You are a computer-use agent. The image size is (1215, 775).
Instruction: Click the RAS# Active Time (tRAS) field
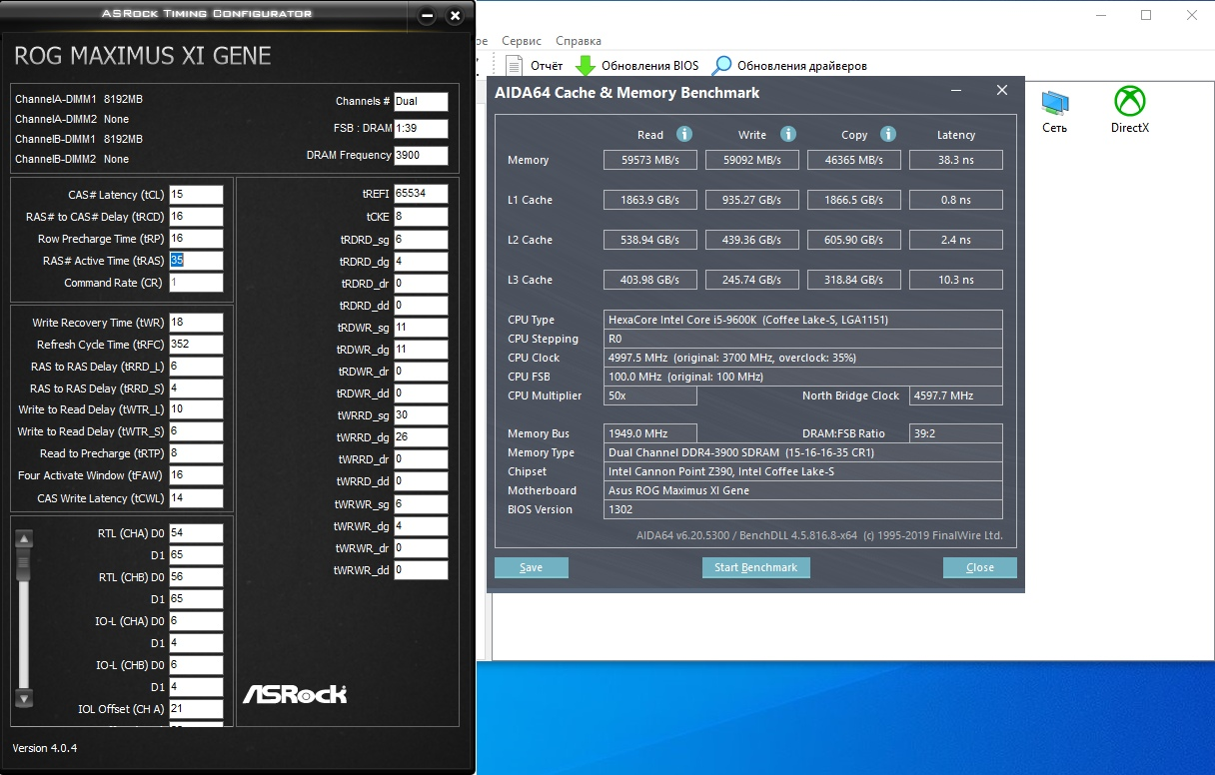click(196, 261)
